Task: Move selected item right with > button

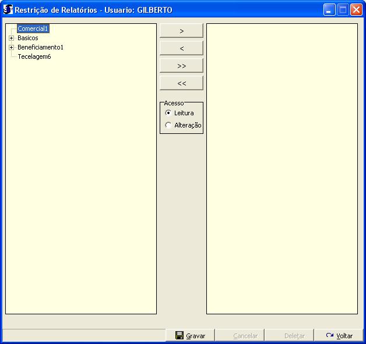Action: click(x=181, y=30)
